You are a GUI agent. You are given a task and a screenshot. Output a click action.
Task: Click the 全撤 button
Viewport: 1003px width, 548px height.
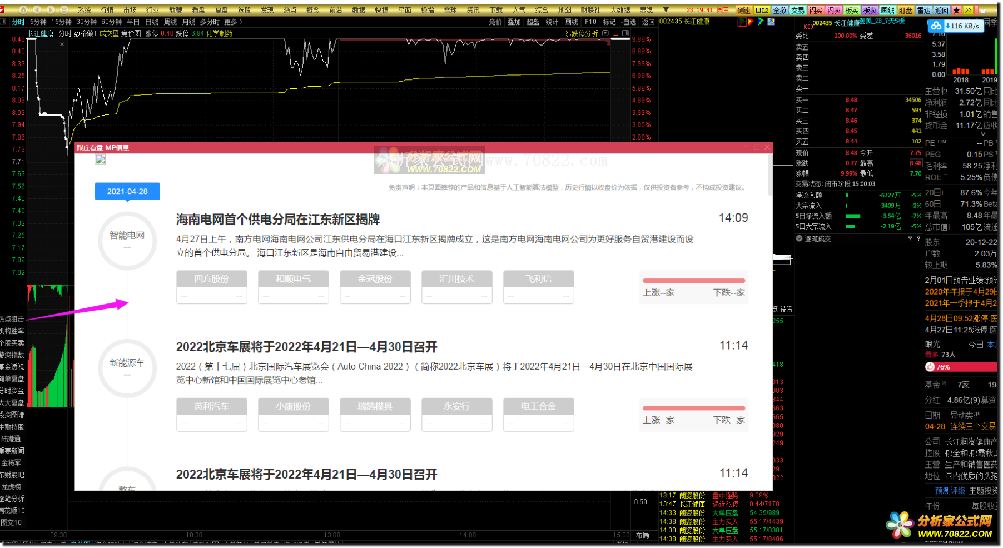(x=780, y=10)
